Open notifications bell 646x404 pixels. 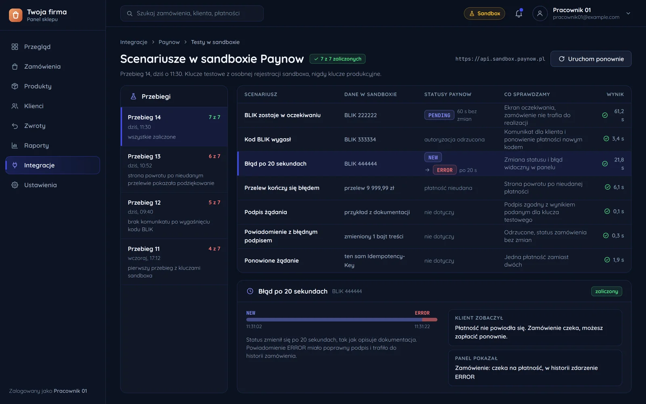(x=519, y=13)
